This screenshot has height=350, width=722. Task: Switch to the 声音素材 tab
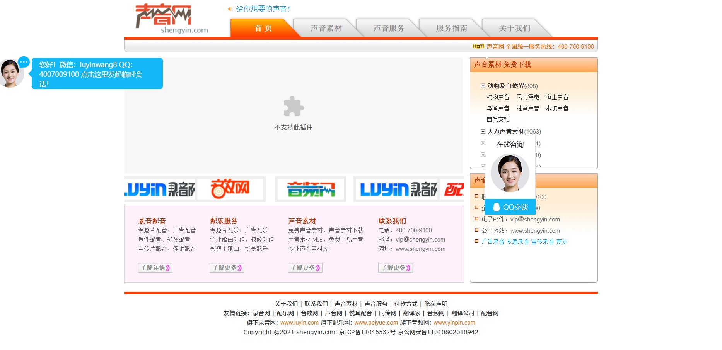click(326, 28)
